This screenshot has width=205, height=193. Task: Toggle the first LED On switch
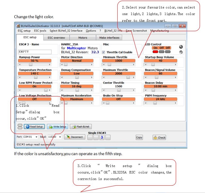coord(155,48)
